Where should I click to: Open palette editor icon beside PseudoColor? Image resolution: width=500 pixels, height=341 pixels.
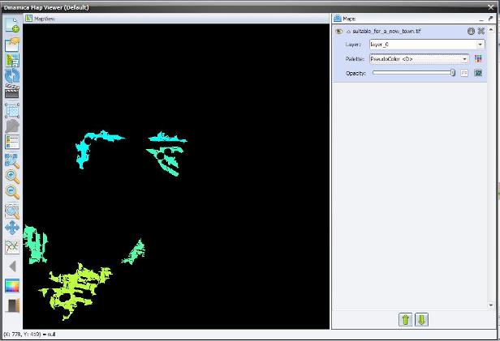pos(479,58)
